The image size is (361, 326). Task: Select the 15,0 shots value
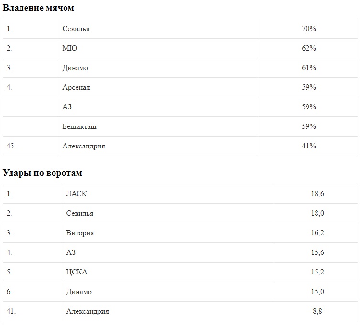pos(317,292)
